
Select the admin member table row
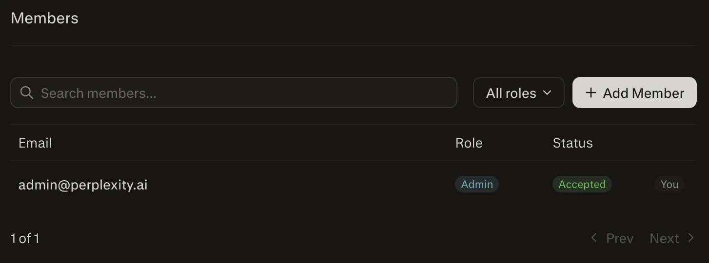click(x=354, y=185)
